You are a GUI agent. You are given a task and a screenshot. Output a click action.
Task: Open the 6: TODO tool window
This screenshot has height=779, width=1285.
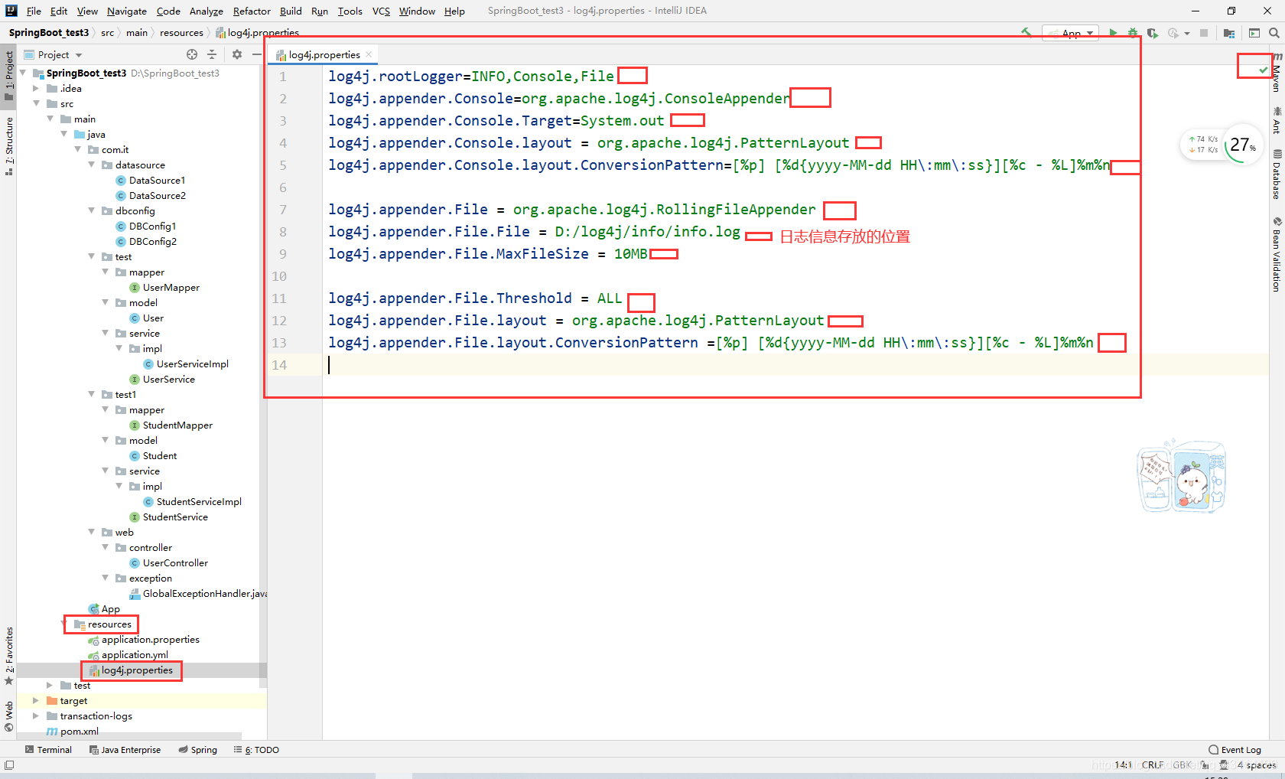point(256,750)
